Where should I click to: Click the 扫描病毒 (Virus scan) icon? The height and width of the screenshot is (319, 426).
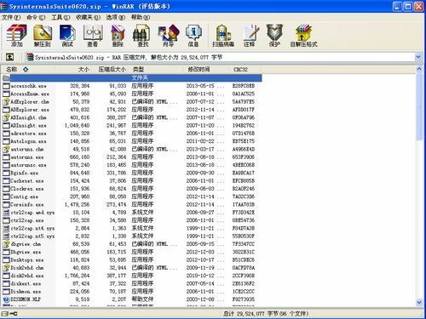tap(223, 36)
